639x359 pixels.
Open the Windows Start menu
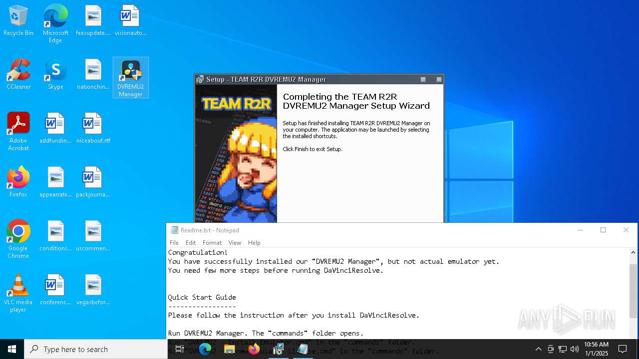pyautogui.click(x=12, y=349)
